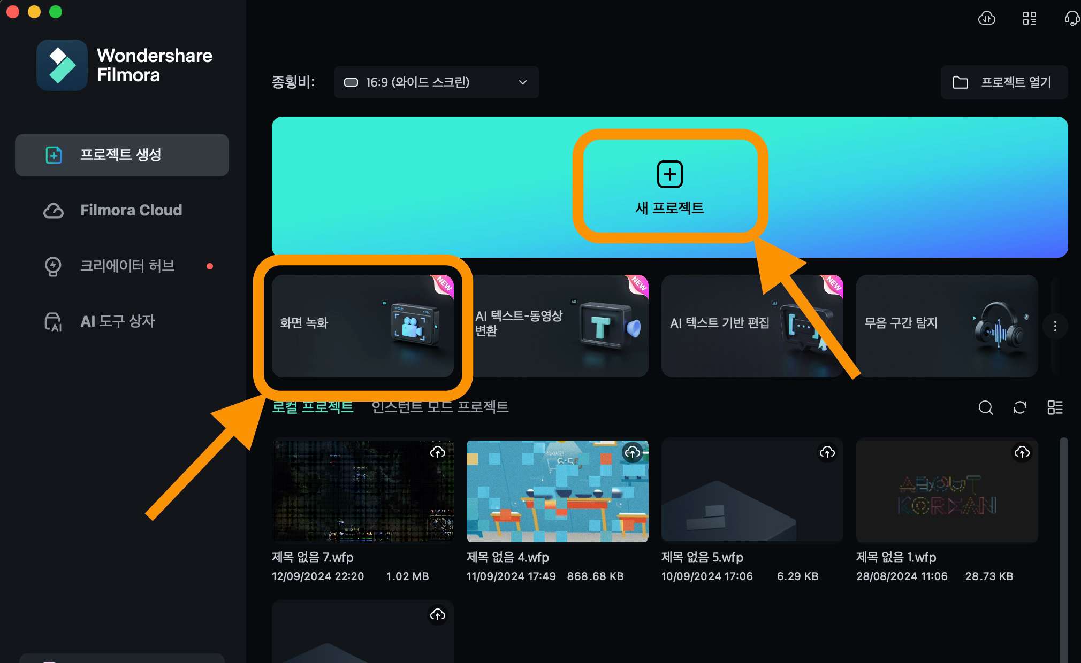Open Filmora Cloud in the sidebar
Screen dimensions: 1081x663
[x=122, y=211]
